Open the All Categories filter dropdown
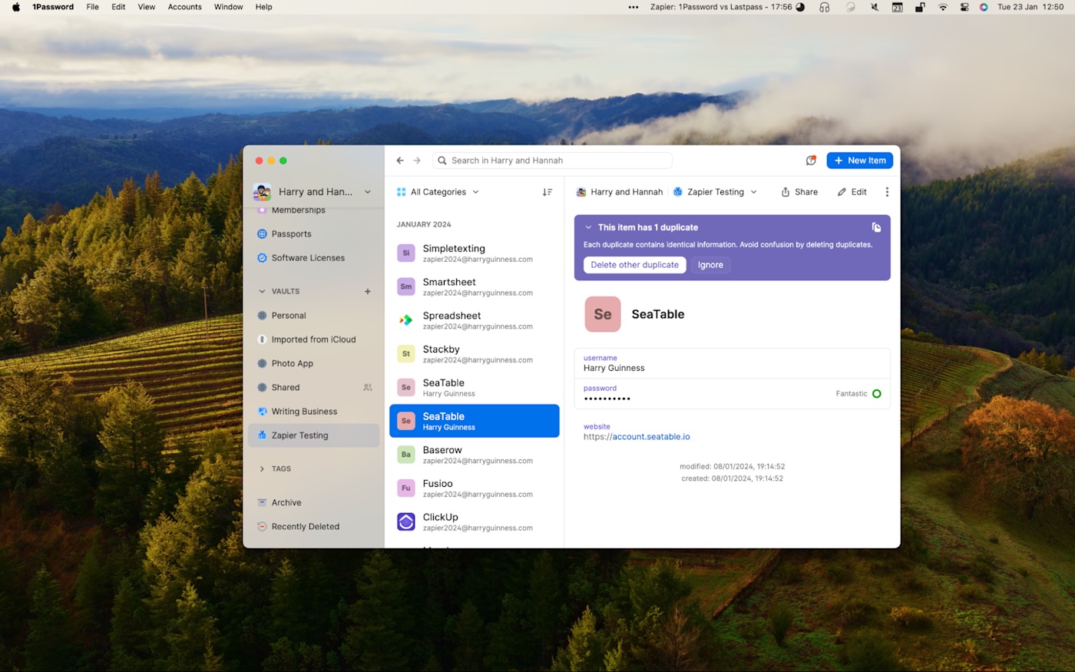Screen dimensions: 1075x672 [x=438, y=192]
